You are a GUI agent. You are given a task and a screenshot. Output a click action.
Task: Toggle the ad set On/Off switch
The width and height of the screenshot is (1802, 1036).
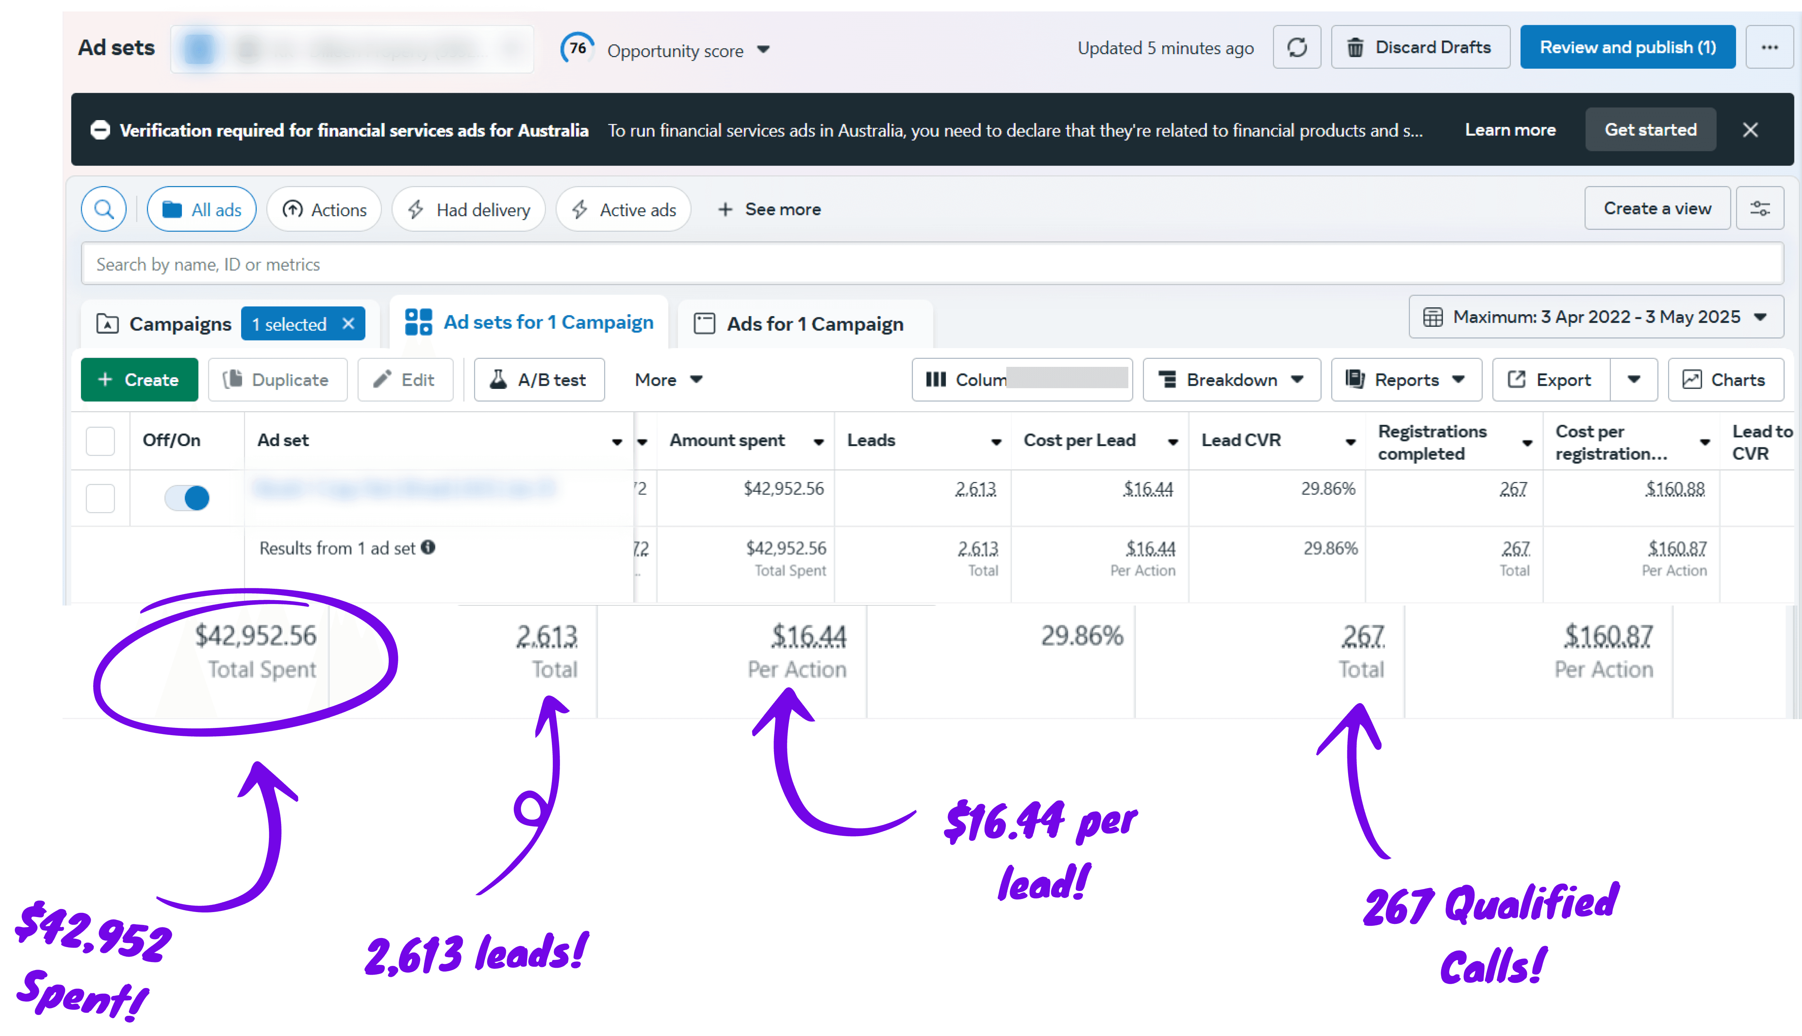pos(187,497)
